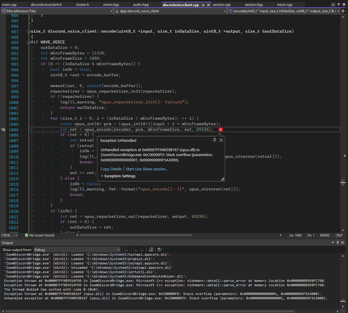Open the session.cpp tab

(222, 5)
